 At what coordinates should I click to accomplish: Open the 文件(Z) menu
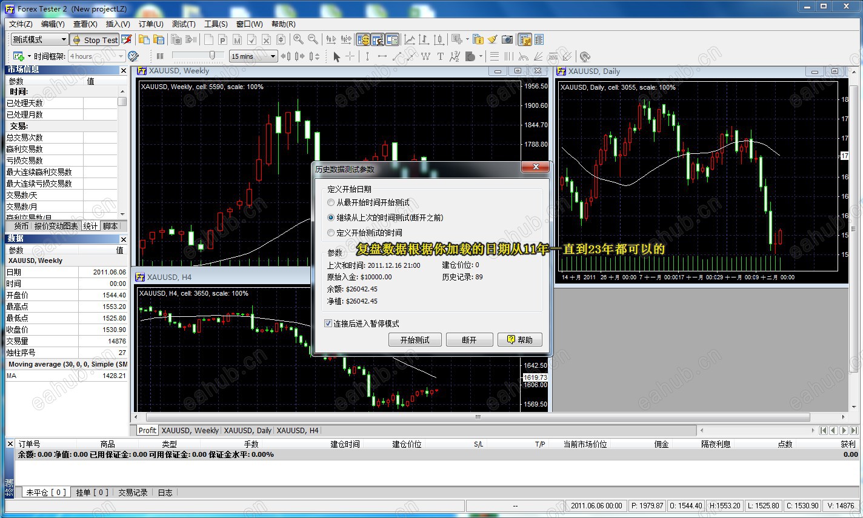(21, 24)
